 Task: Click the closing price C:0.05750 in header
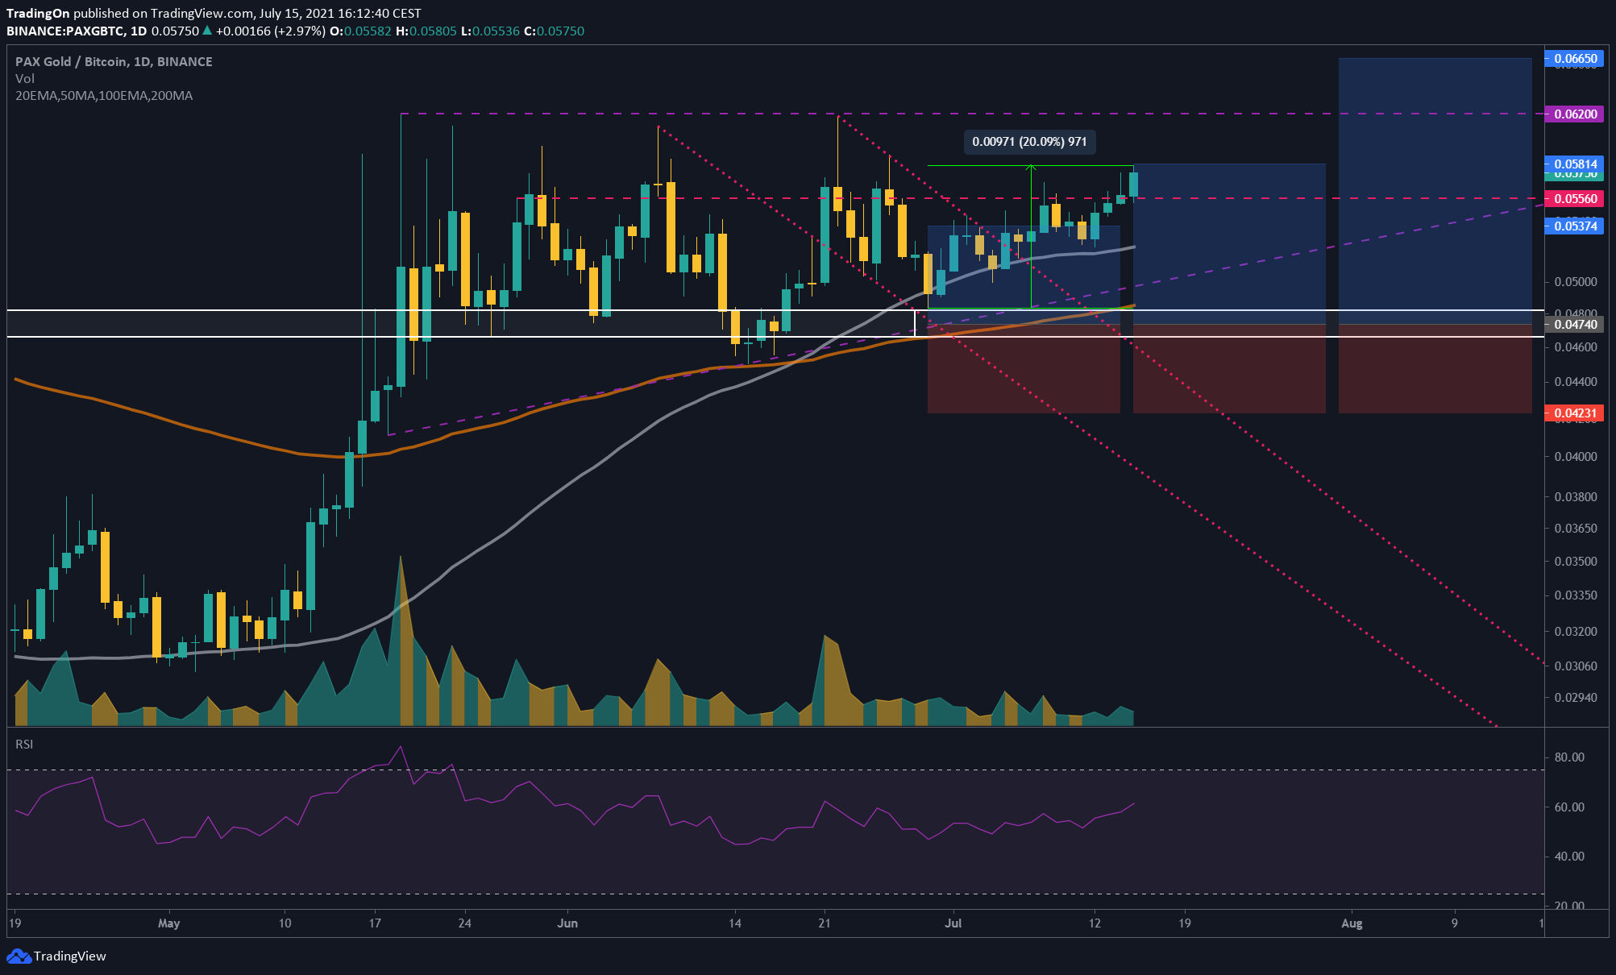[x=554, y=31]
